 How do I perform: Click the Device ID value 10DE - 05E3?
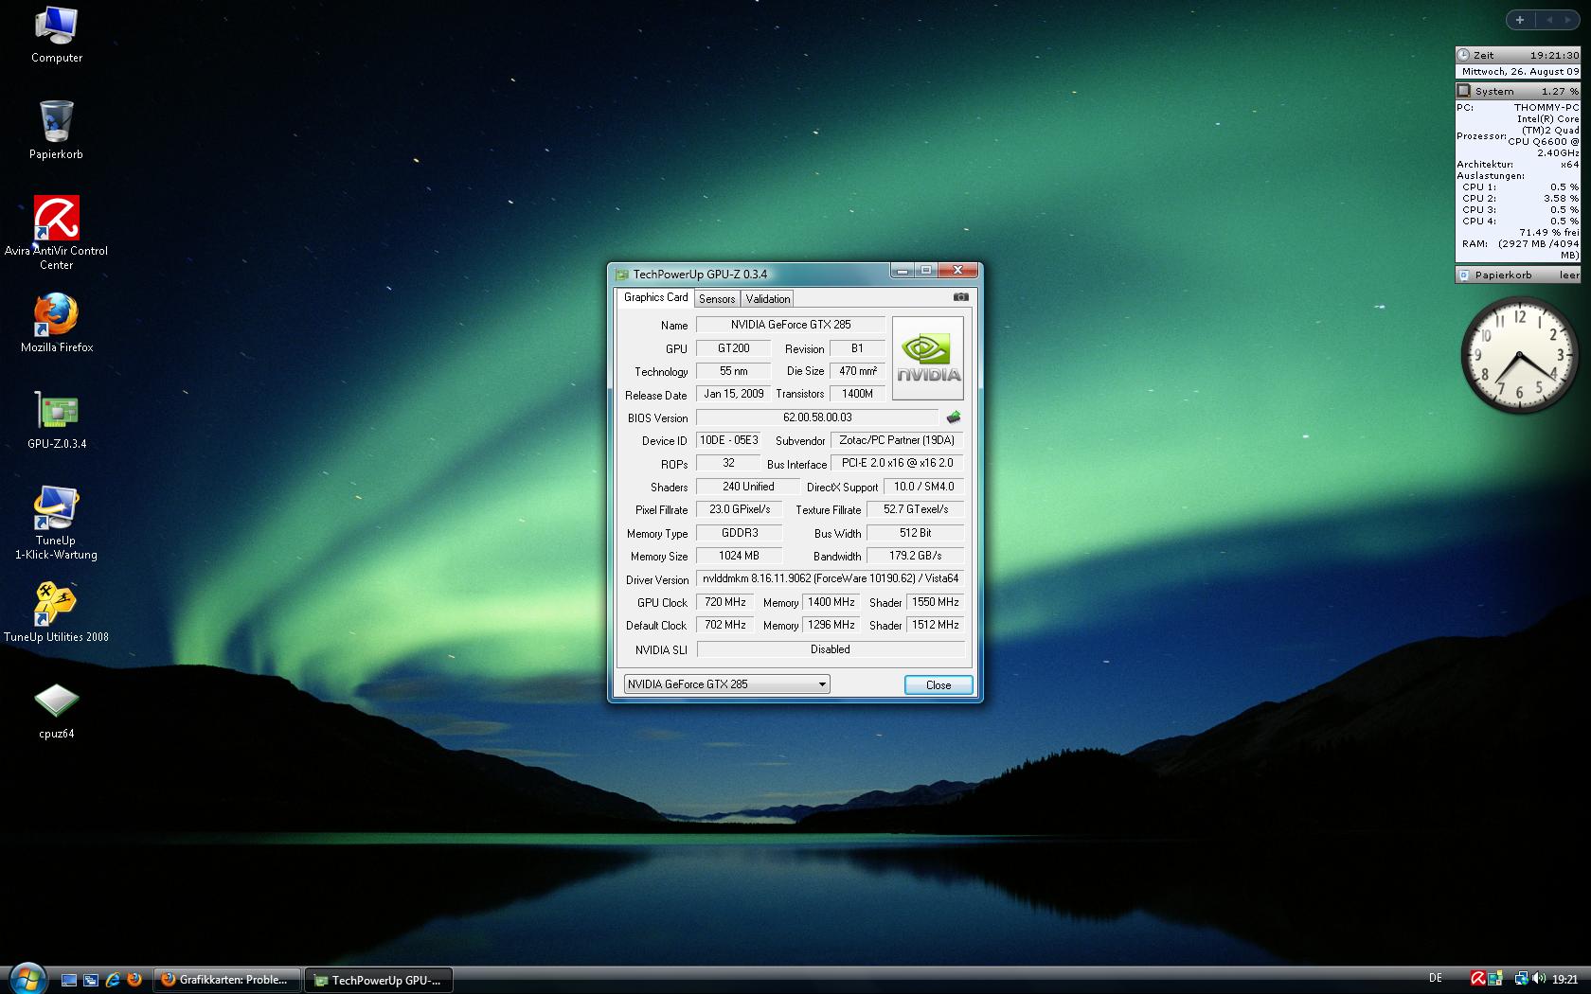728,440
